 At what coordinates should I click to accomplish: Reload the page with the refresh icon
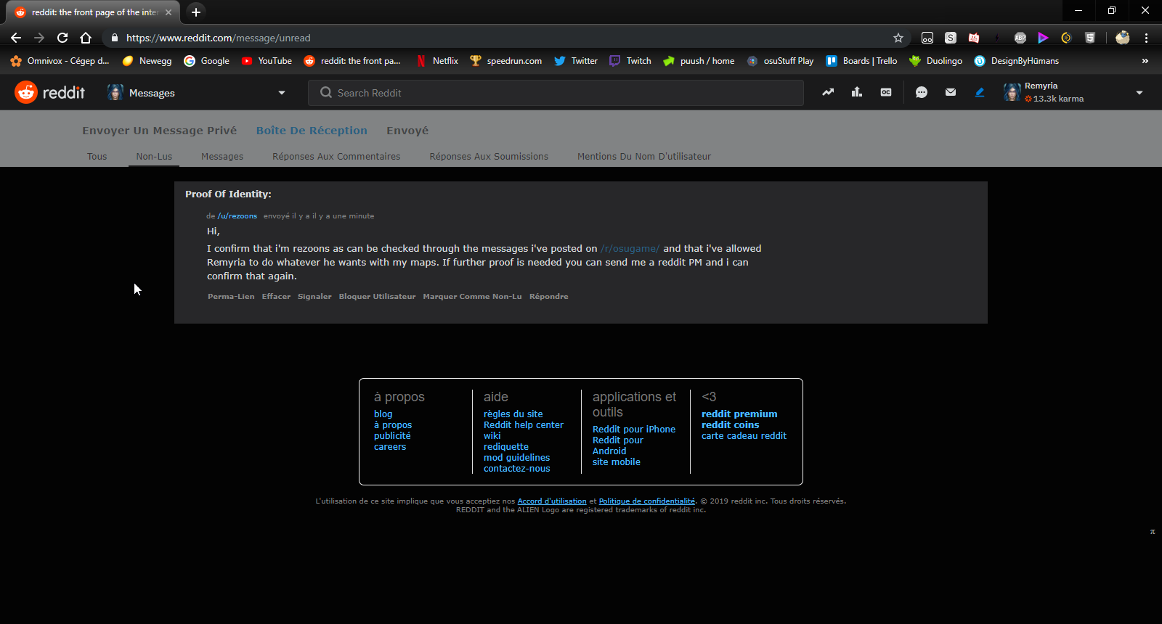tap(62, 38)
